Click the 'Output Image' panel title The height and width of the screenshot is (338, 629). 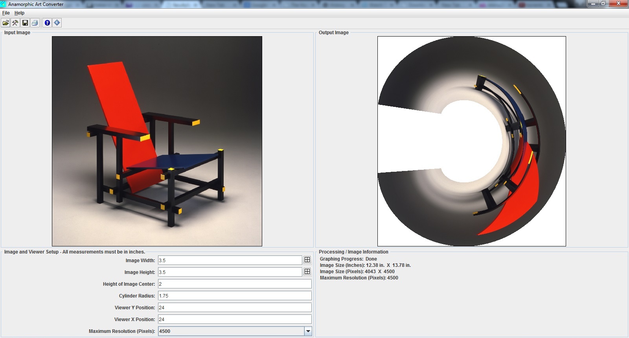[334, 33]
